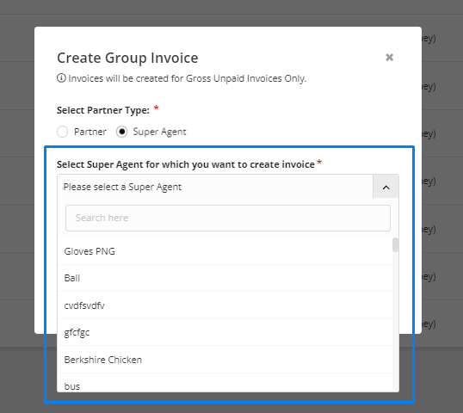
Task: Choose Gloves PNG from the list
Action: point(225,251)
